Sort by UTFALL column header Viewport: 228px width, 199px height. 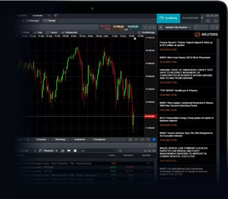coord(112,155)
